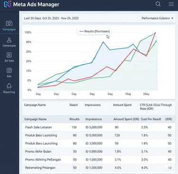The height and width of the screenshot is (174, 178).
Task: Click the 60% y-axis label
Action: click(x=28, y=42)
